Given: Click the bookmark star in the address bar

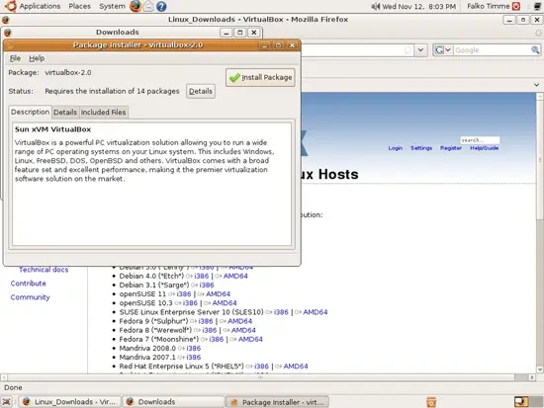Looking at the screenshot, I should 408,50.
